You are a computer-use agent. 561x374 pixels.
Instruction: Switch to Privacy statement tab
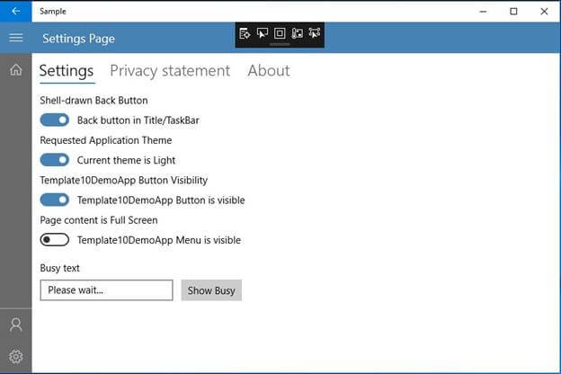pos(170,71)
